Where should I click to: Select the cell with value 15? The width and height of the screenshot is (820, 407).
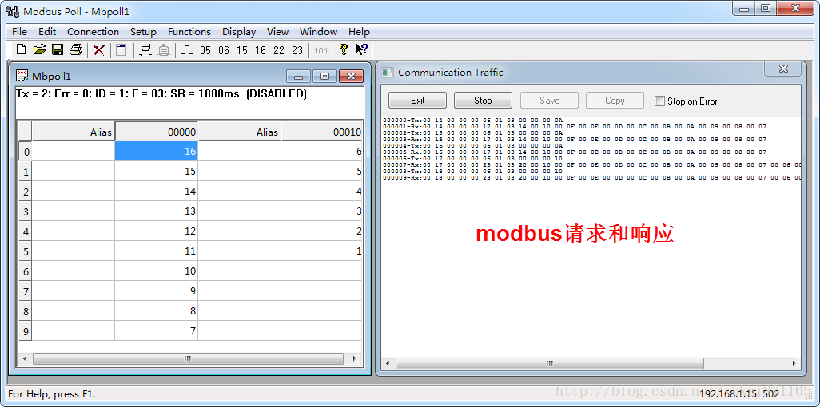click(x=157, y=172)
